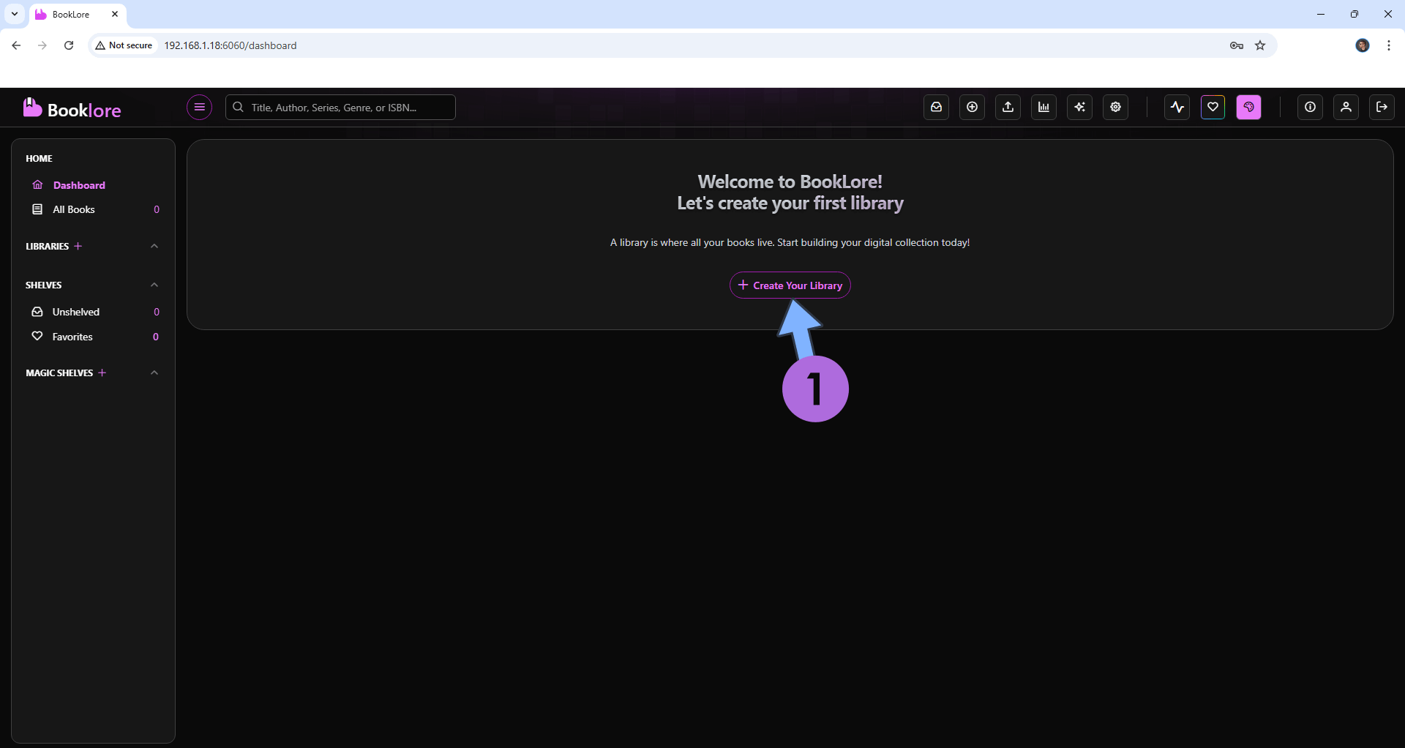The height and width of the screenshot is (748, 1405).
Task: Click the Create Your Library button
Action: [x=790, y=285]
